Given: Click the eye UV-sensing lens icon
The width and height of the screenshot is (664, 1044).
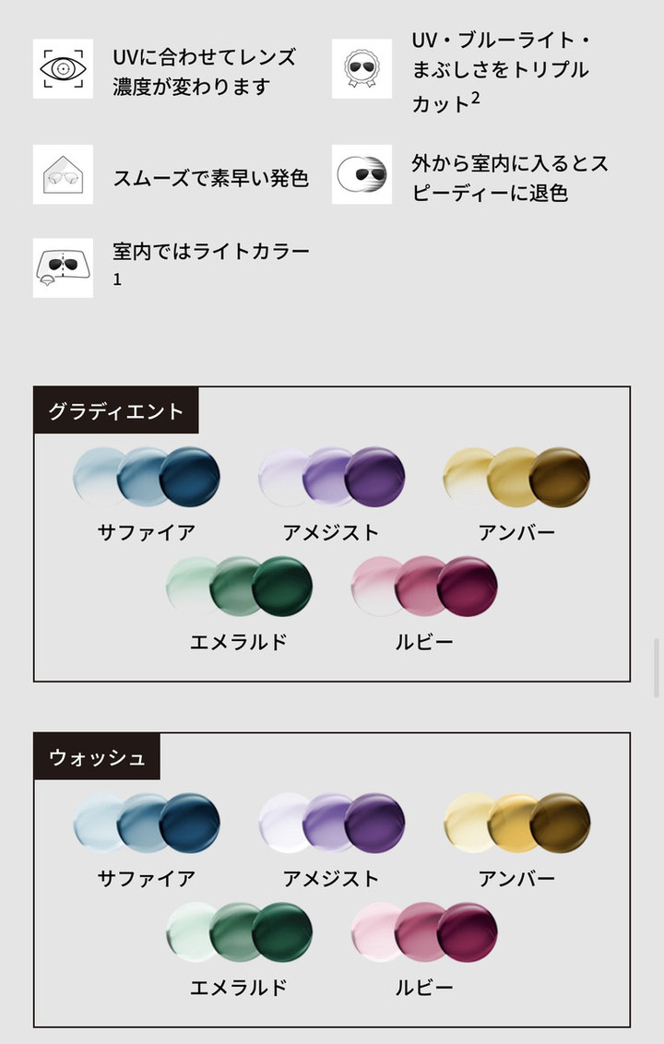Looking at the screenshot, I should click(x=63, y=69).
